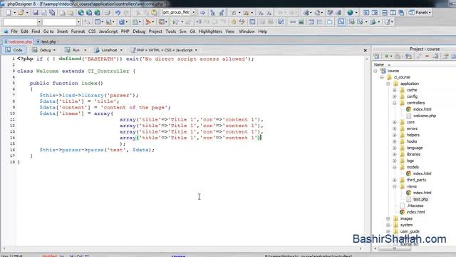Image resolution: width=456 pixels, height=257 pixels.
Task: Select the user_guide folder
Action: click(410, 231)
